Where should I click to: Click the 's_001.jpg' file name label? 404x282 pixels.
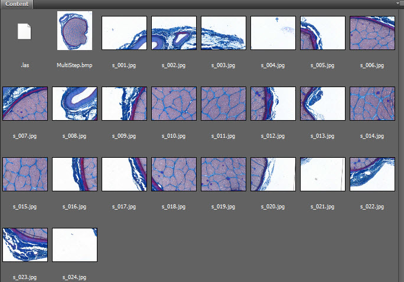[x=124, y=65]
